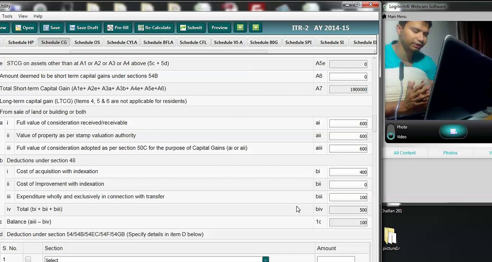Click the Section column header

[54, 248]
